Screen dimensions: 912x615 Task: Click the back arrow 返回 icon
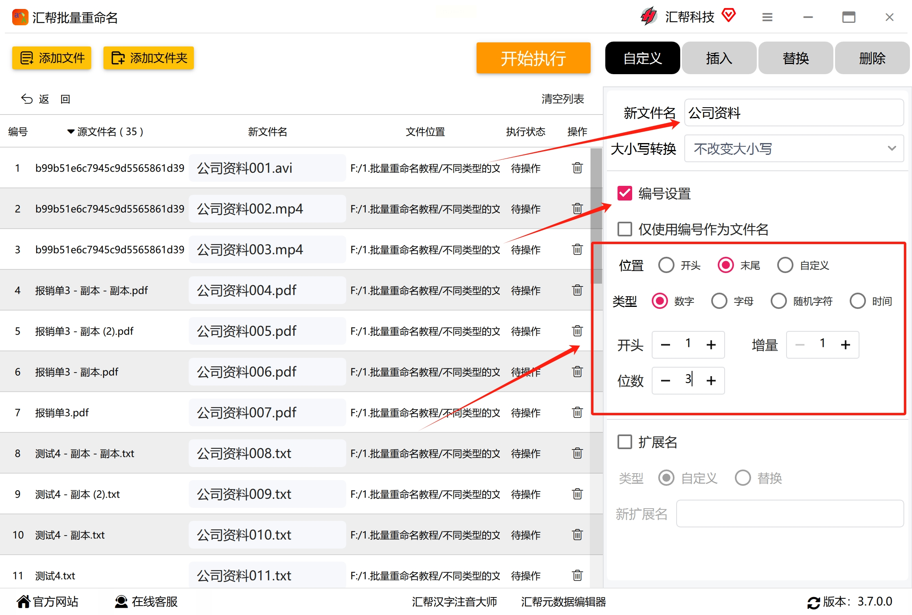[x=27, y=99]
